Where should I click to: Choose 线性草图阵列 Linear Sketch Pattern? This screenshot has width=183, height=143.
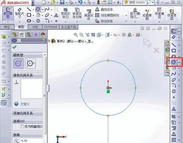[107, 15]
